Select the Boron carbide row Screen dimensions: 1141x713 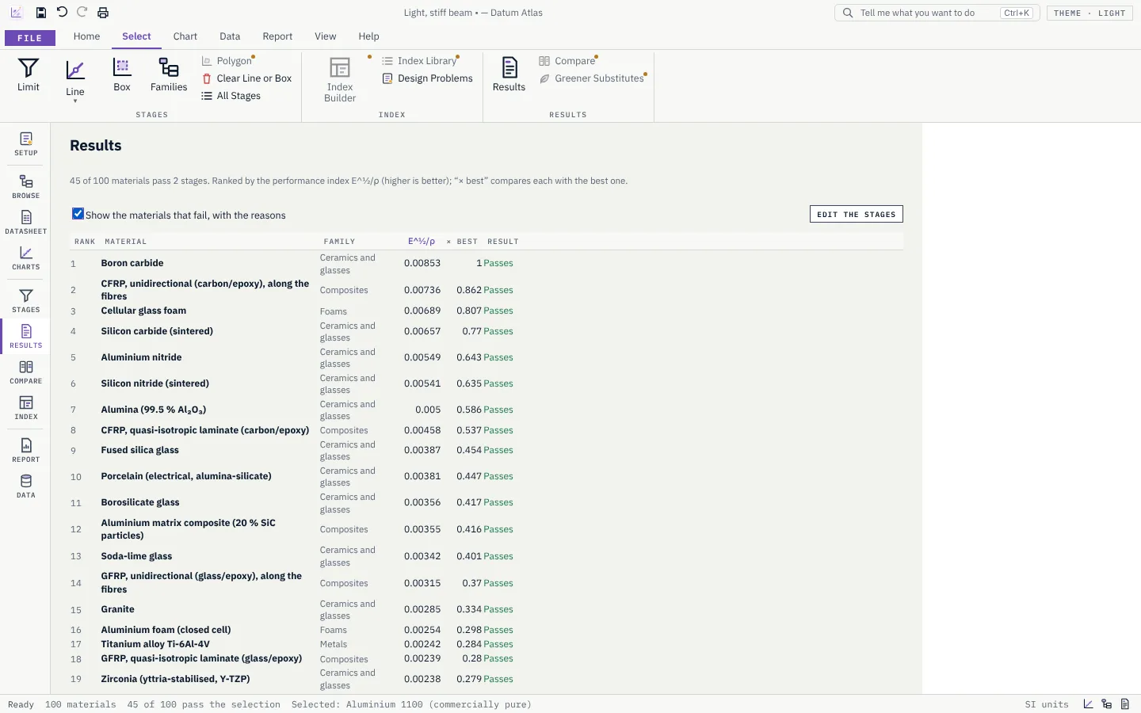pyautogui.click(x=487, y=263)
